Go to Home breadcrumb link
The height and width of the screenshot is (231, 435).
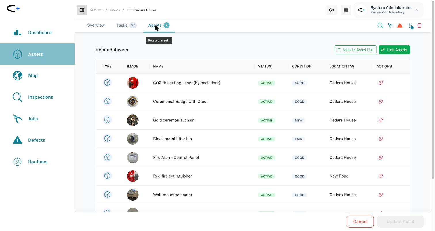[x=97, y=10]
